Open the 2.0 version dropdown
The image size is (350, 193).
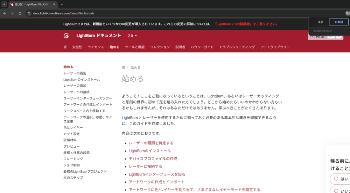(132, 36)
